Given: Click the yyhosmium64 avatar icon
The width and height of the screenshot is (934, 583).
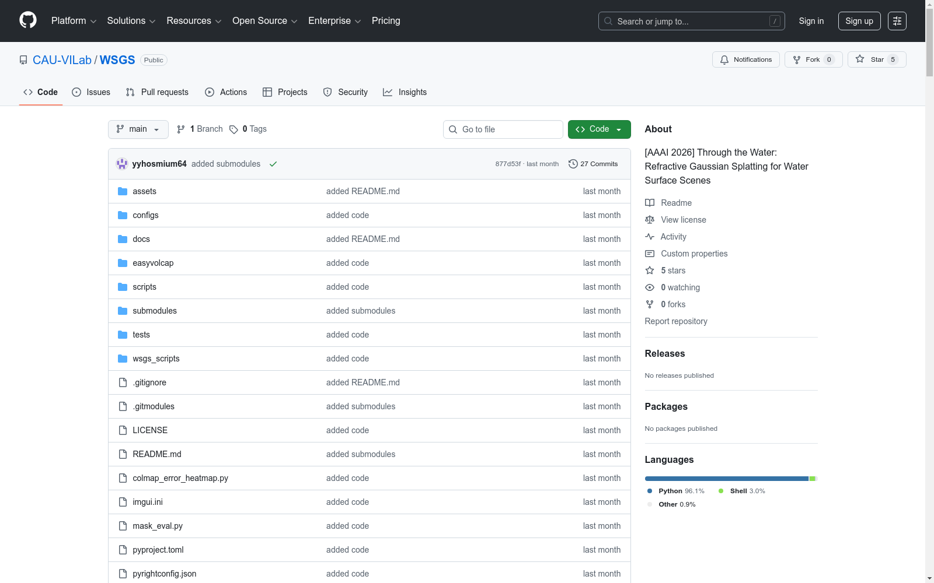Looking at the screenshot, I should click(122, 164).
